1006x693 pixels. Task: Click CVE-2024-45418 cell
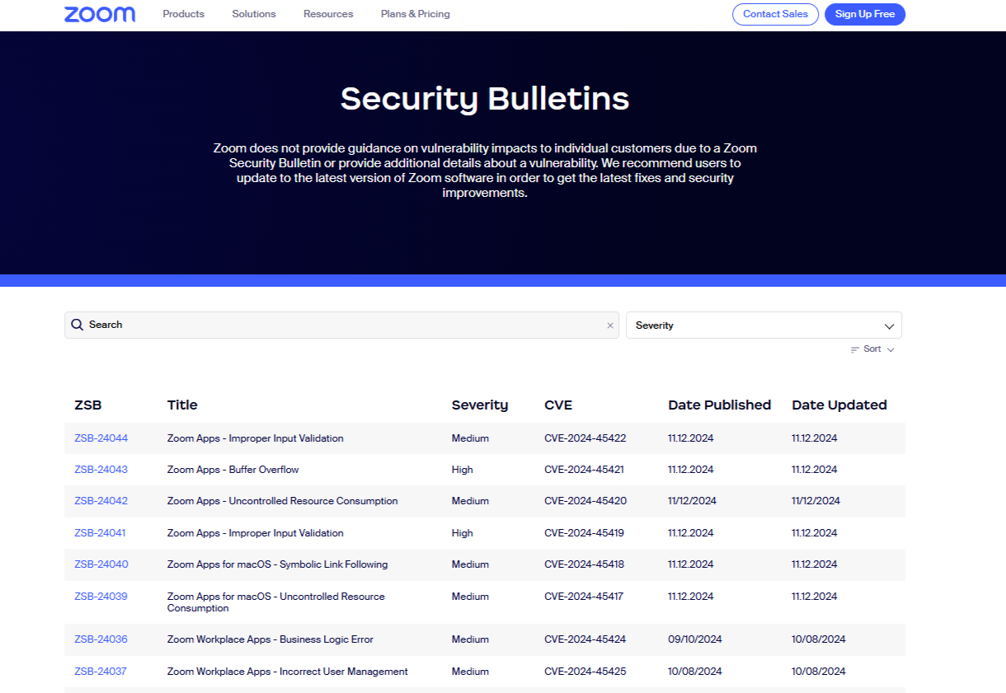point(584,564)
